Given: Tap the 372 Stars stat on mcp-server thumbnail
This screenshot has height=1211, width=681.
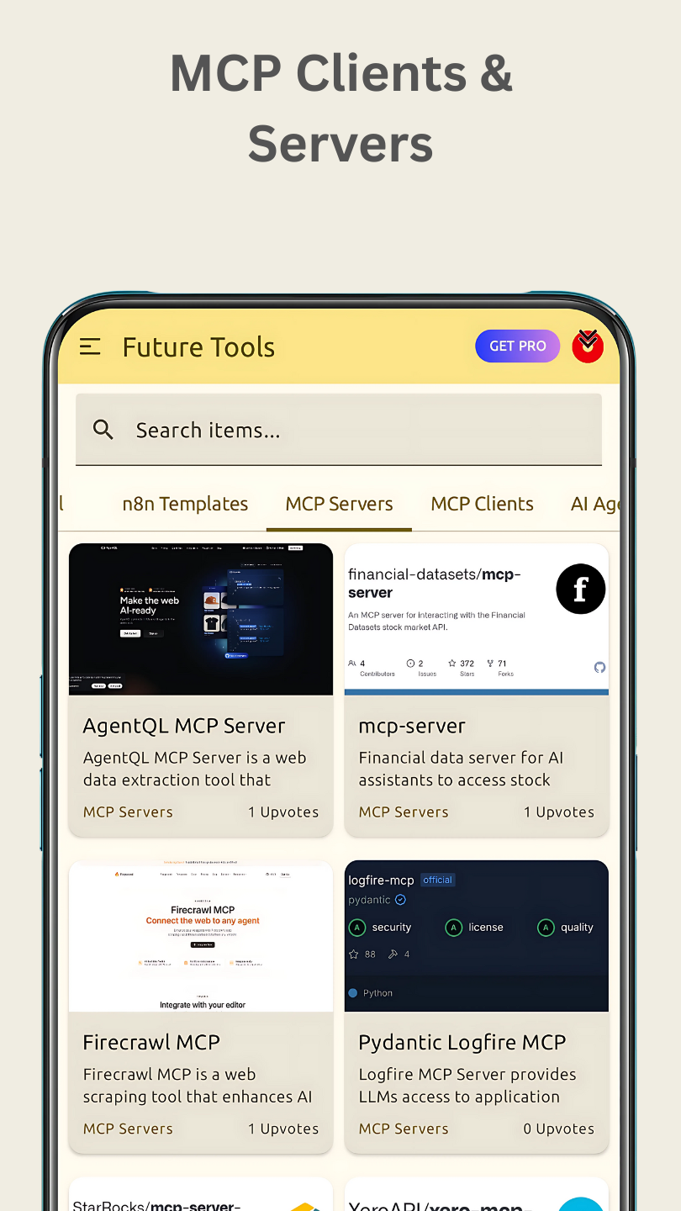Looking at the screenshot, I should coord(462,668).
